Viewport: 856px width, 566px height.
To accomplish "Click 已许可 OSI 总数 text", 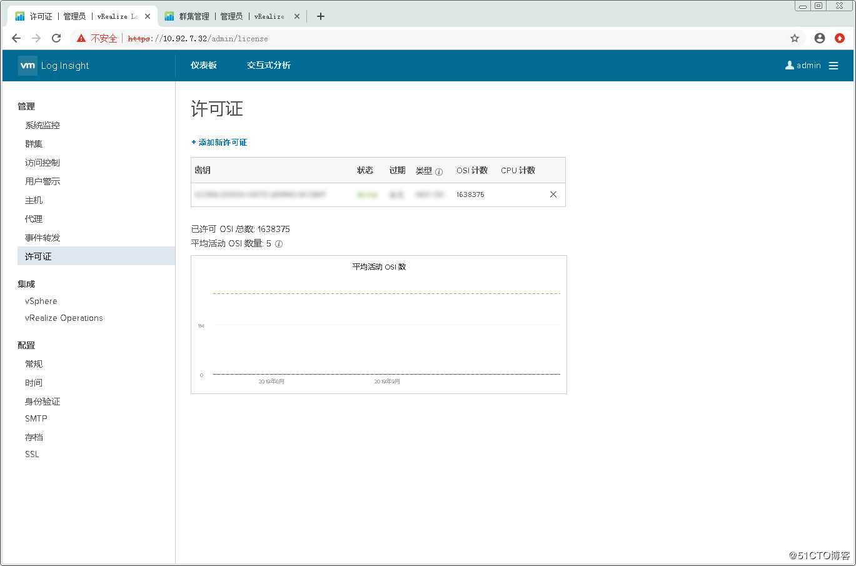I will click(241, 229).
